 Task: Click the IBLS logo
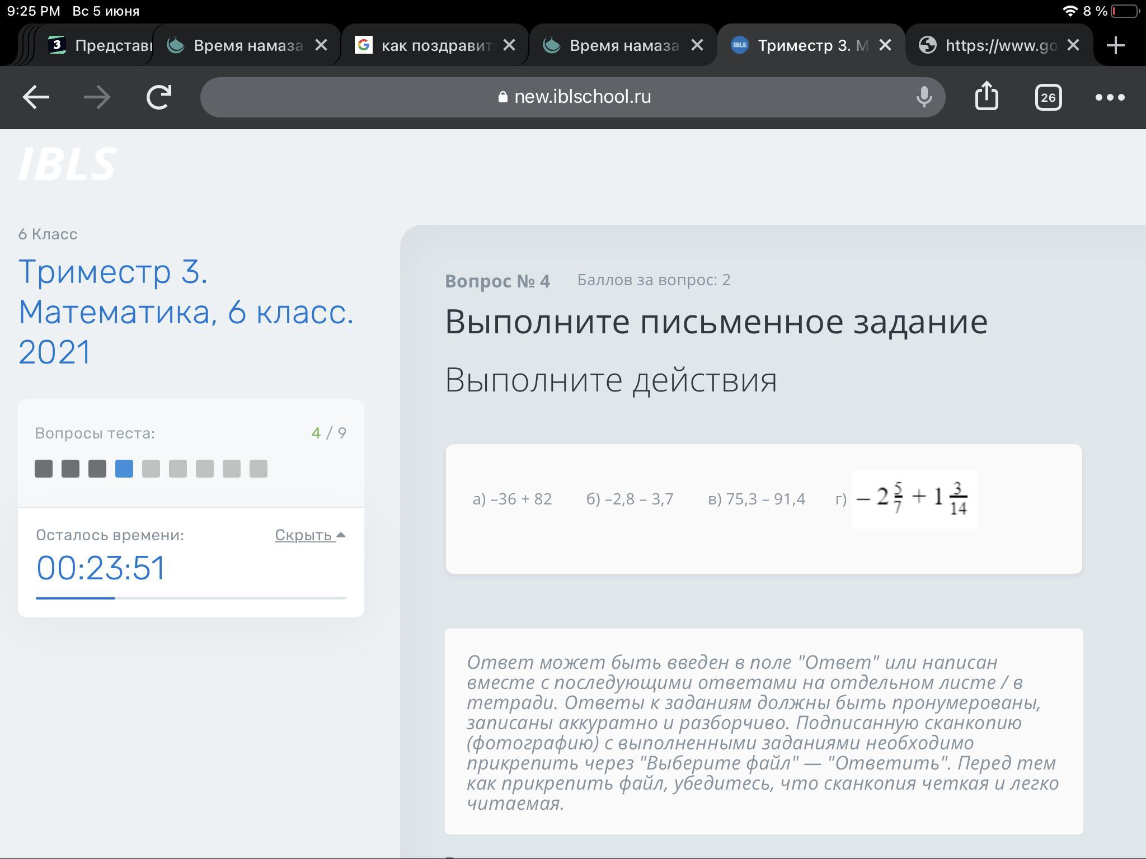pyautogui.click(x=68, y=164)
